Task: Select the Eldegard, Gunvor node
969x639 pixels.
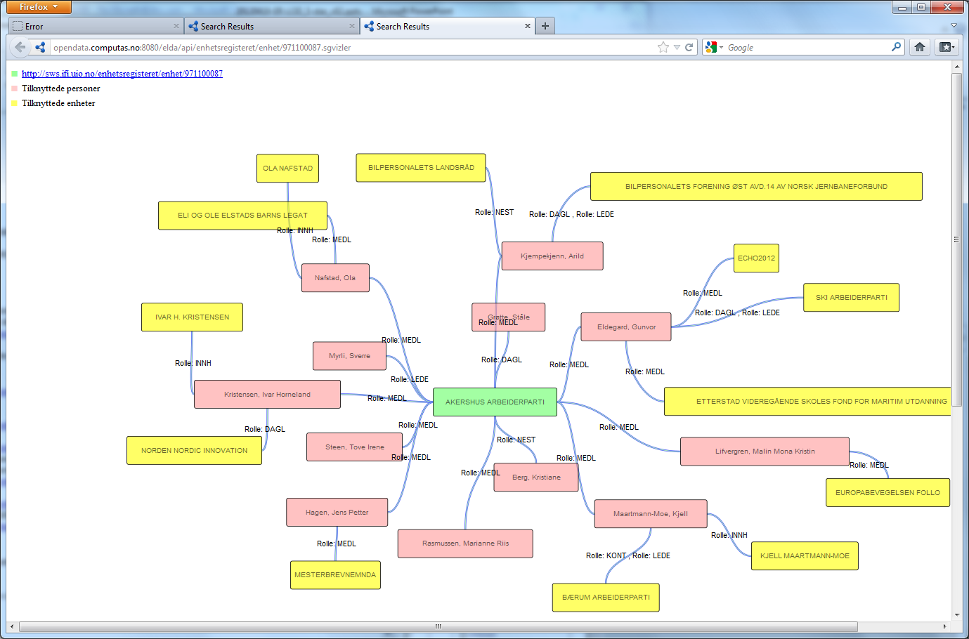Action: [x=626, y=327]
